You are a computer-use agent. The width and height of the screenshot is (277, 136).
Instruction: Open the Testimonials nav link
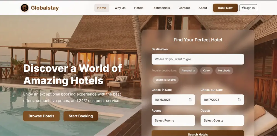(161, 8)
